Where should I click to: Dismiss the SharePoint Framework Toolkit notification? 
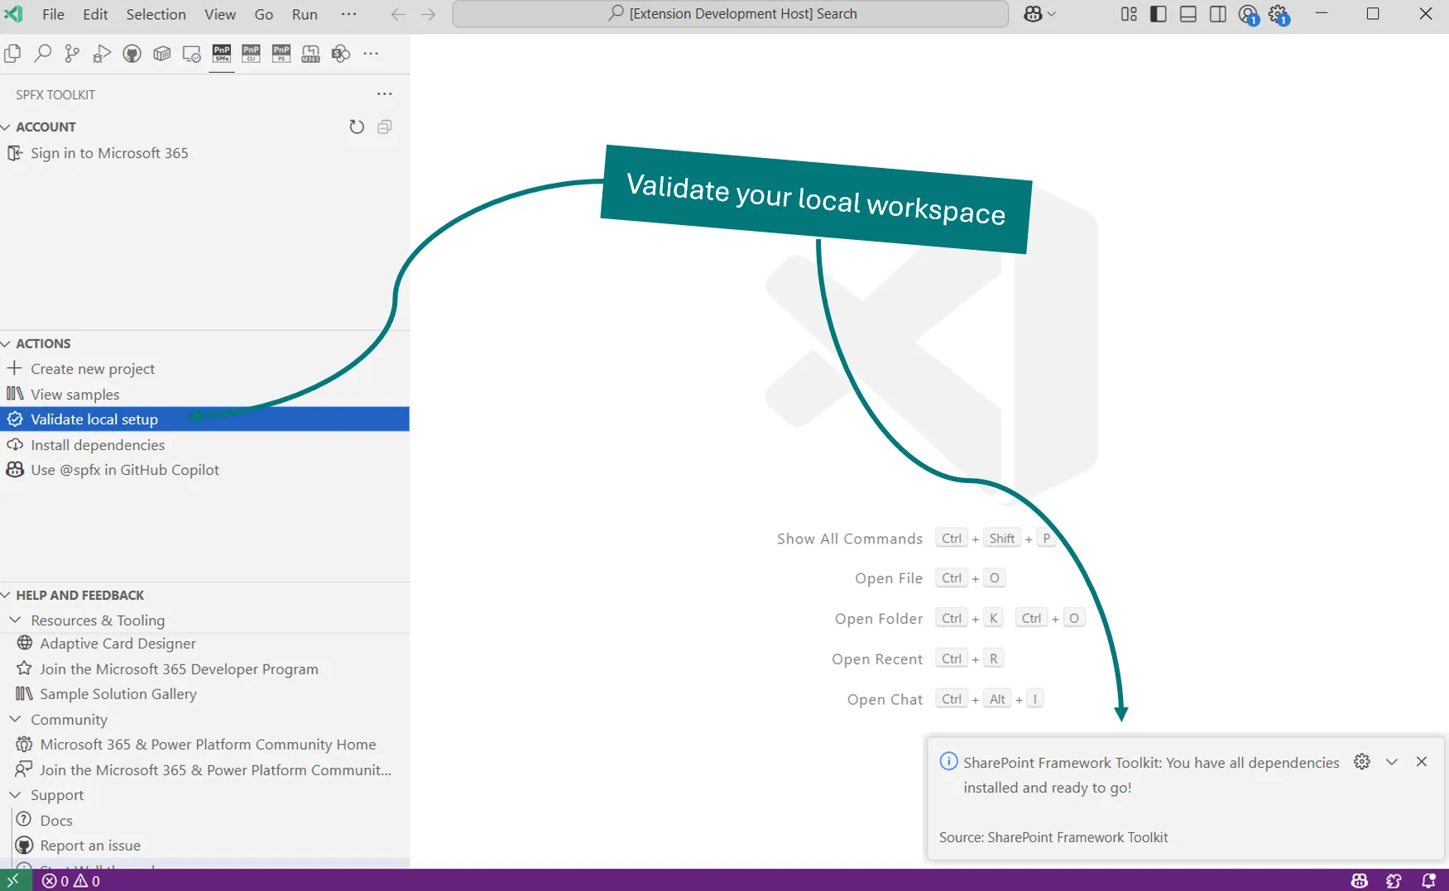1422,761
